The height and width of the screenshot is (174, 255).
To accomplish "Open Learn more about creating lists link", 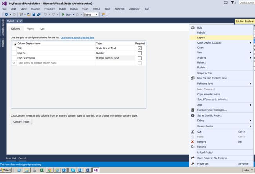I will [x=77, y=38].
